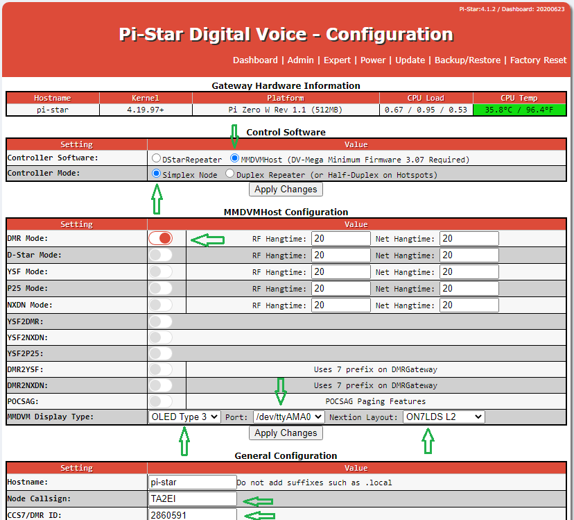574x520 pixels.
Task: Go to the Dashboard page
Action: coord(255,60)
